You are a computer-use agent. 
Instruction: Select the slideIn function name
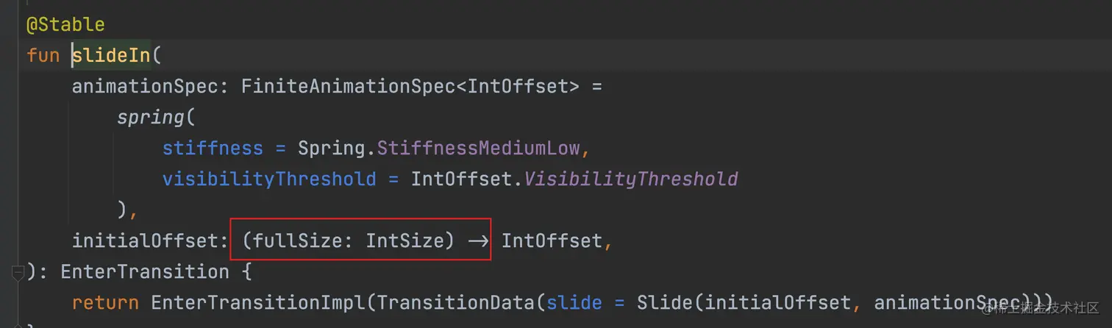click(111, 56)
